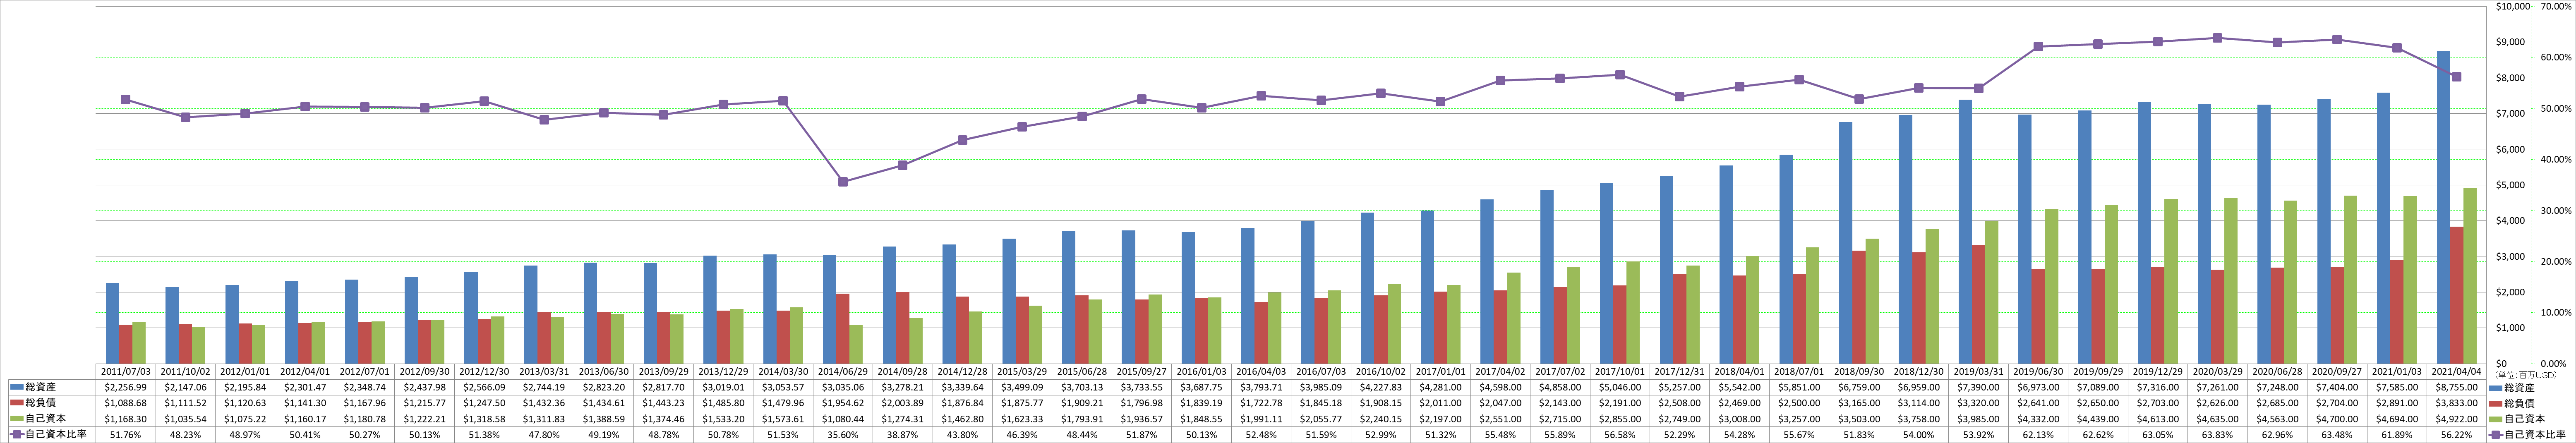Click the $1,954.62 liabilities cell
This screenshot has width=2576, height=443.
pos(843,403)
